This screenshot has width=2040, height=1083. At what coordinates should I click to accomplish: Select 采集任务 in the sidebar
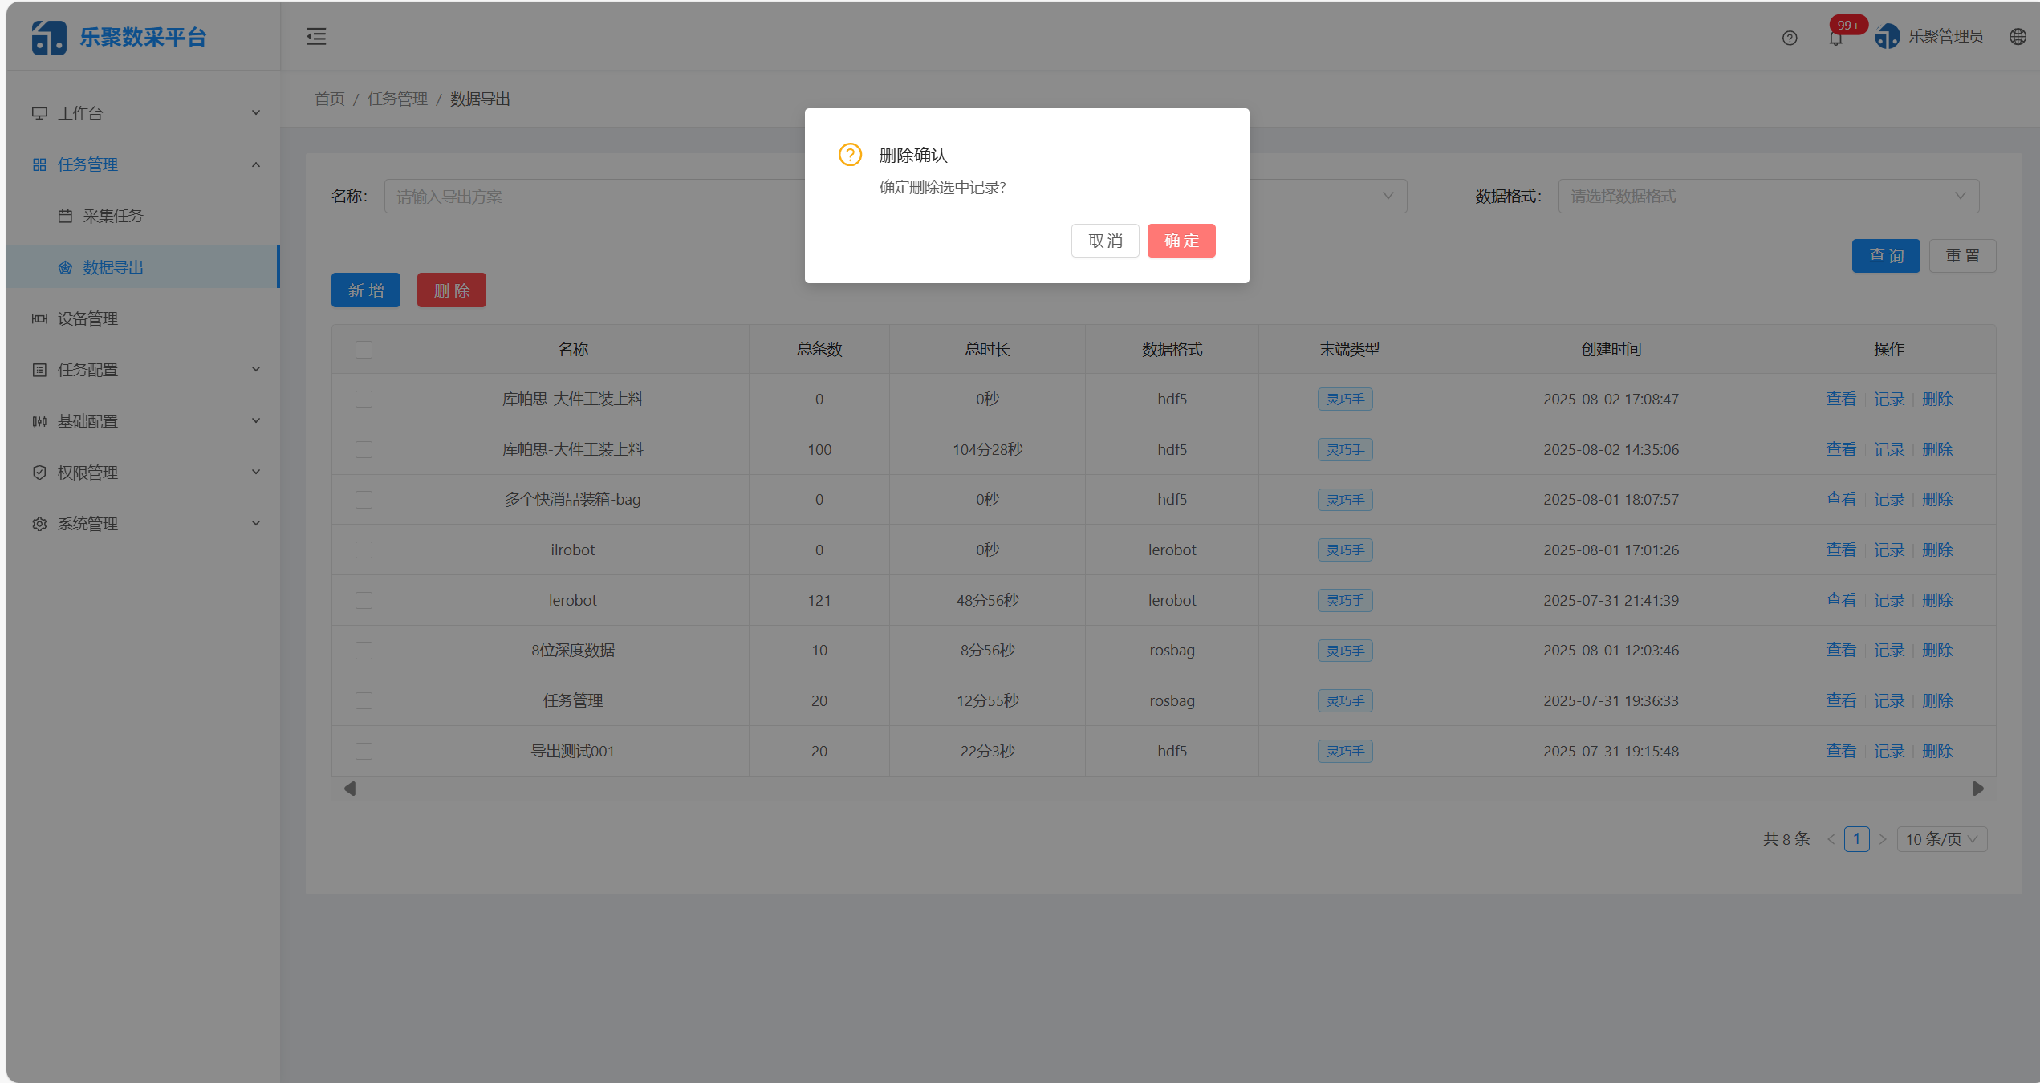tap(112, 216)
